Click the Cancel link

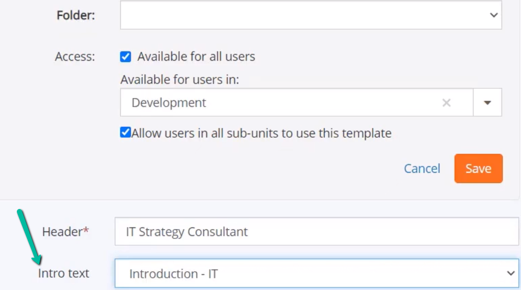pyautogui.click(x=422, y=168)
